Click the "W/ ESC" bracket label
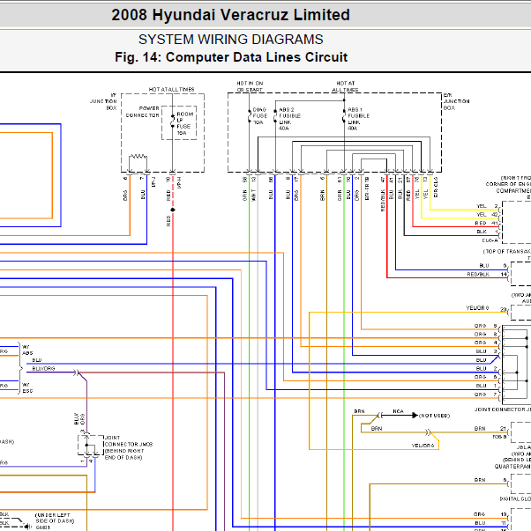Viewport: 531px width, 531px height. (27, 387)
